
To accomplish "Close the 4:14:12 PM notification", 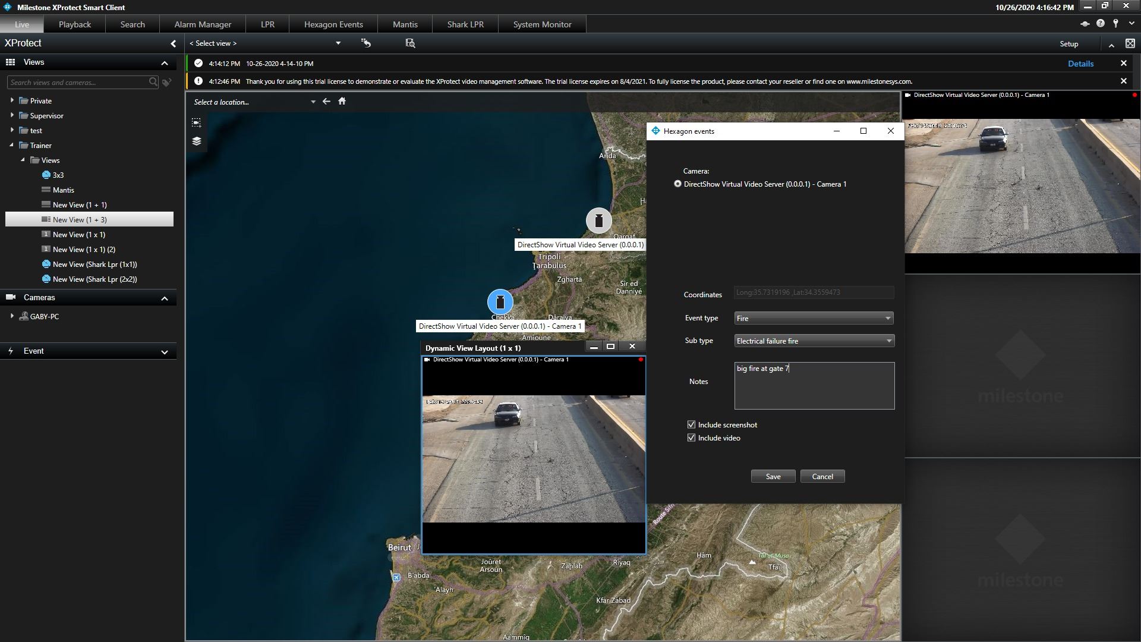I will [1123, 63].
